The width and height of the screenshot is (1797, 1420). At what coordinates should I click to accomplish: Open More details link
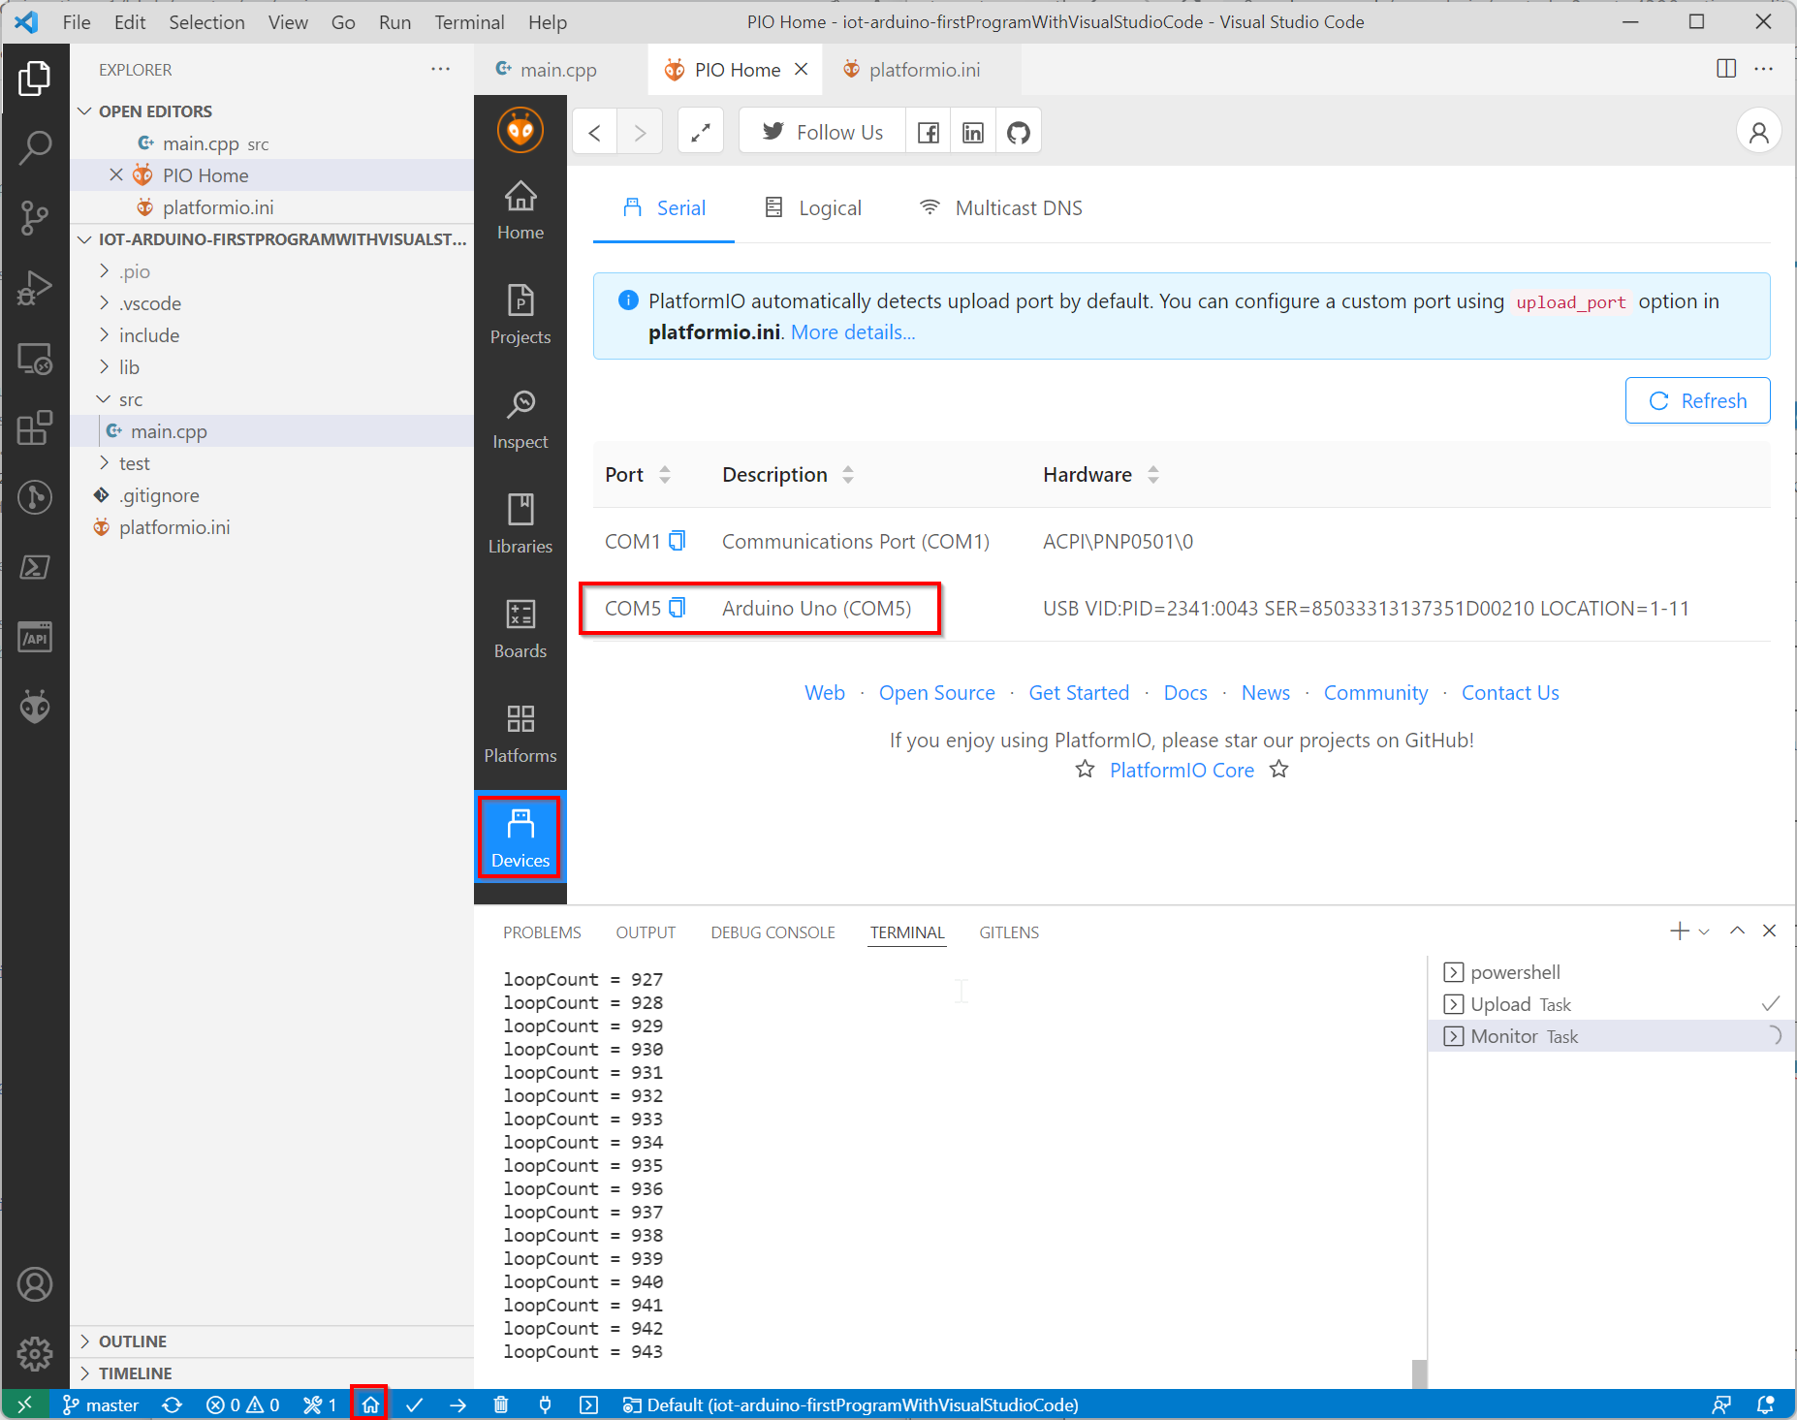pyautogui.click(x=853, y=332)
